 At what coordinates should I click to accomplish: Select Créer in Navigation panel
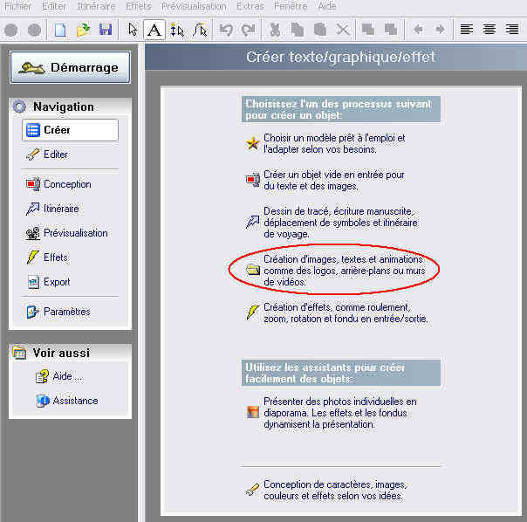(x=71, y=130)
